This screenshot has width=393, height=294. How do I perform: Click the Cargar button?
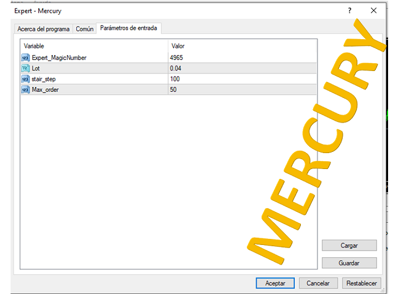[349, 246]
